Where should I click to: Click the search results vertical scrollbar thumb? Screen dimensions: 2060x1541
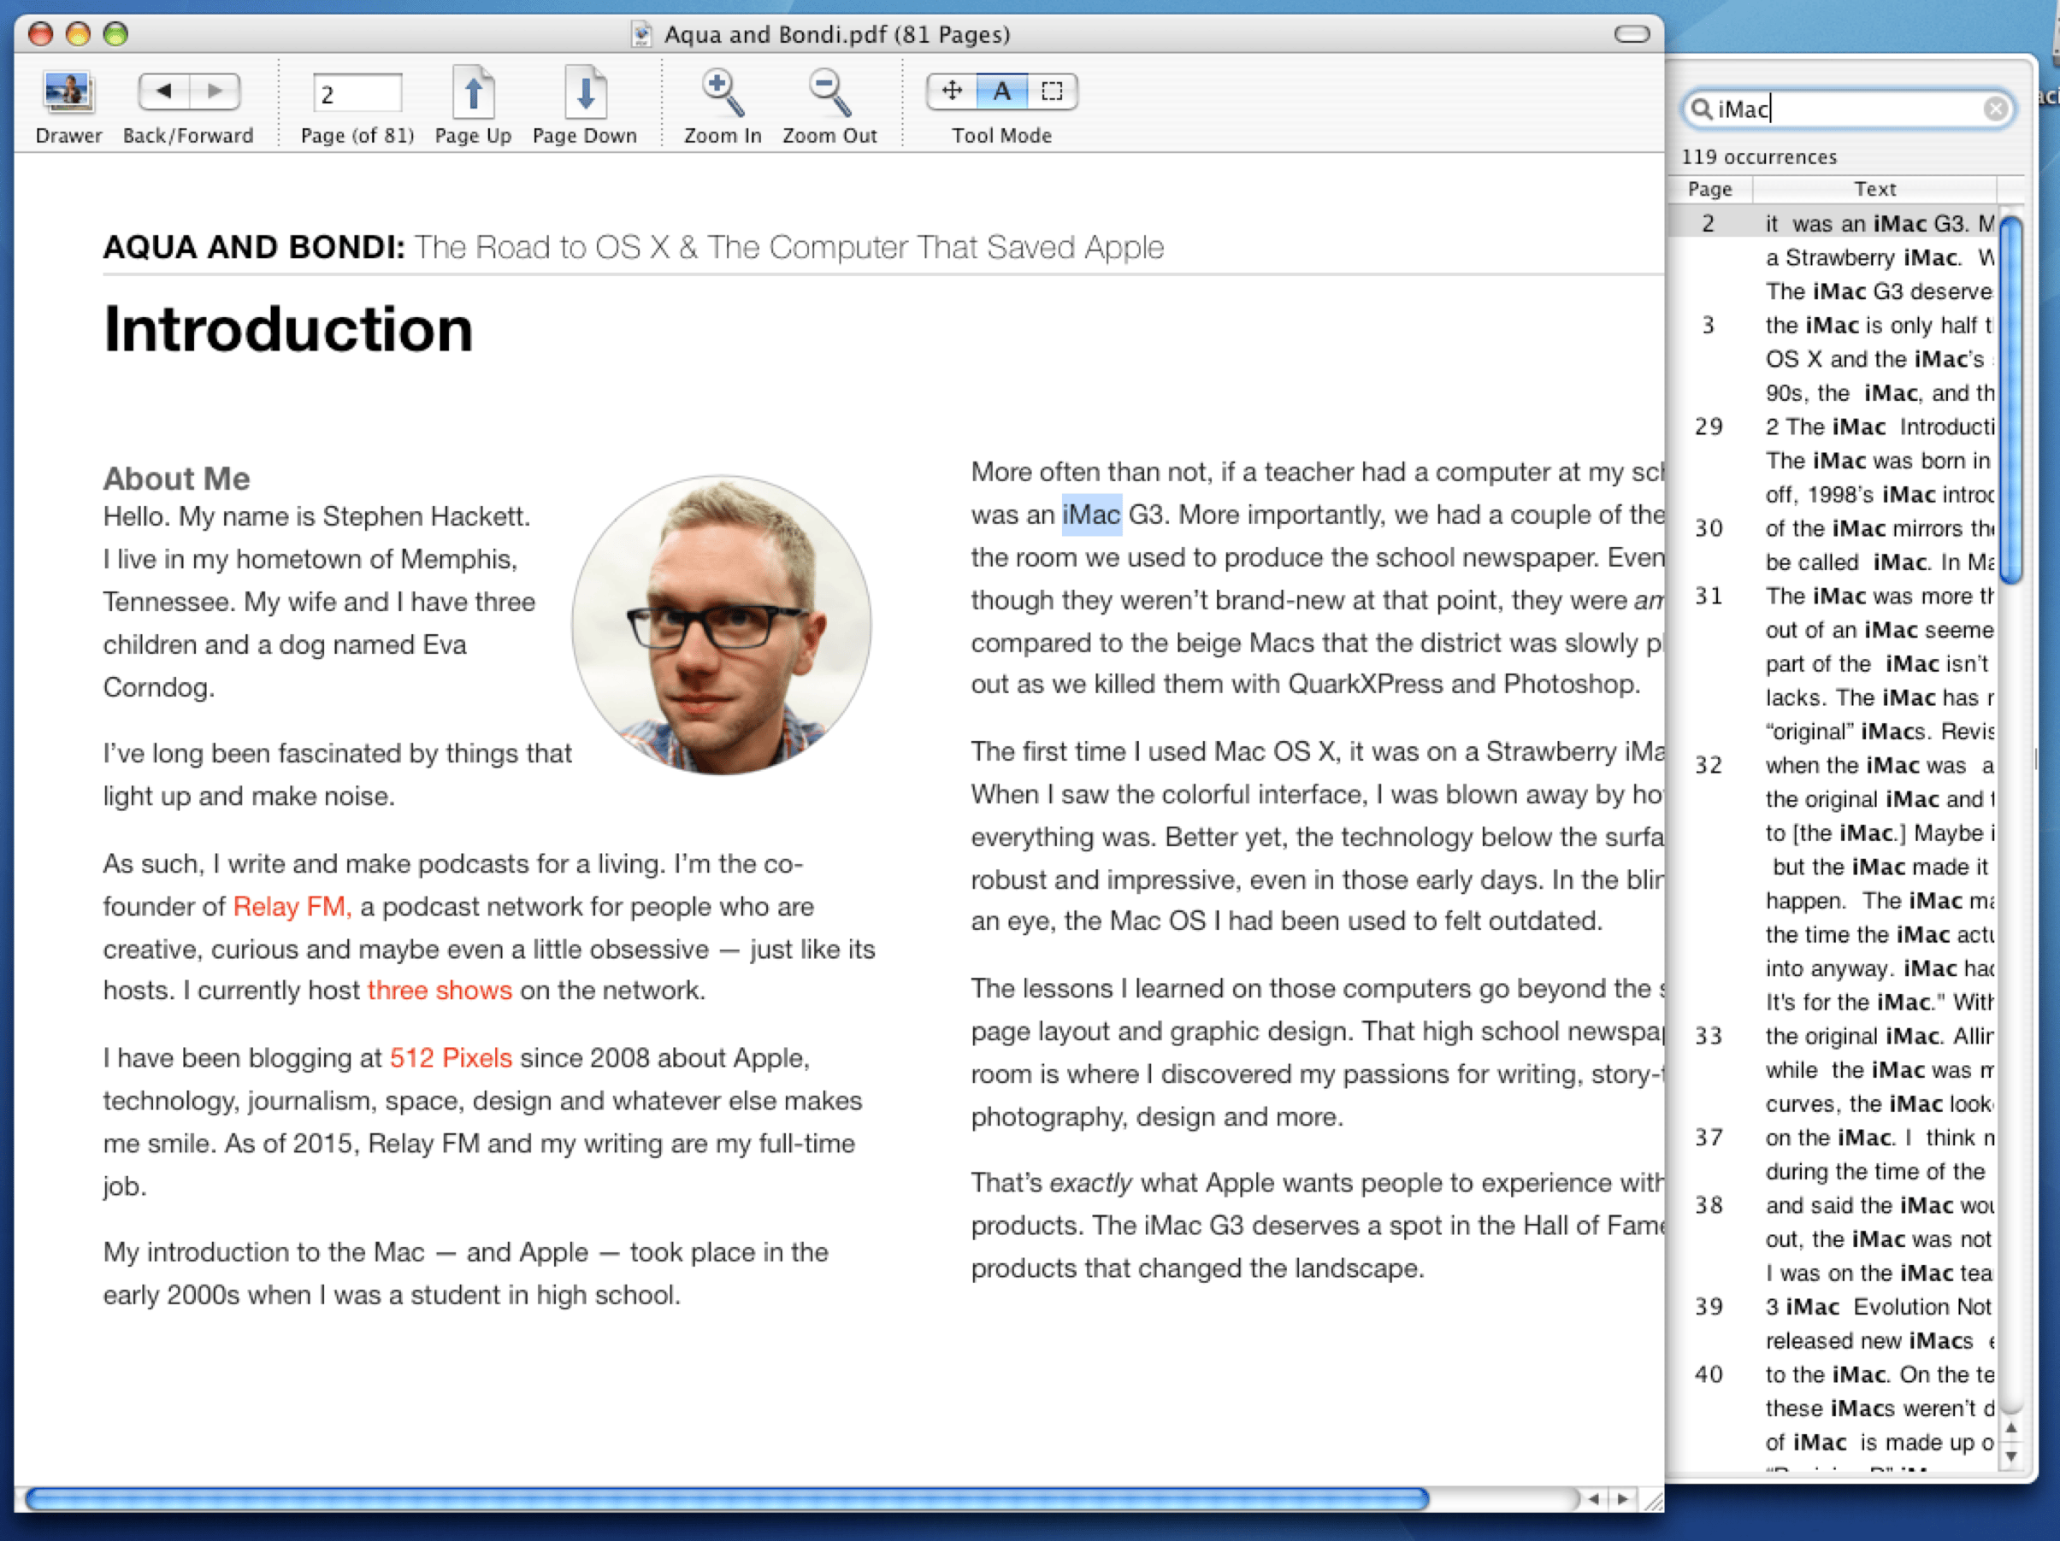coord(2010,398)
